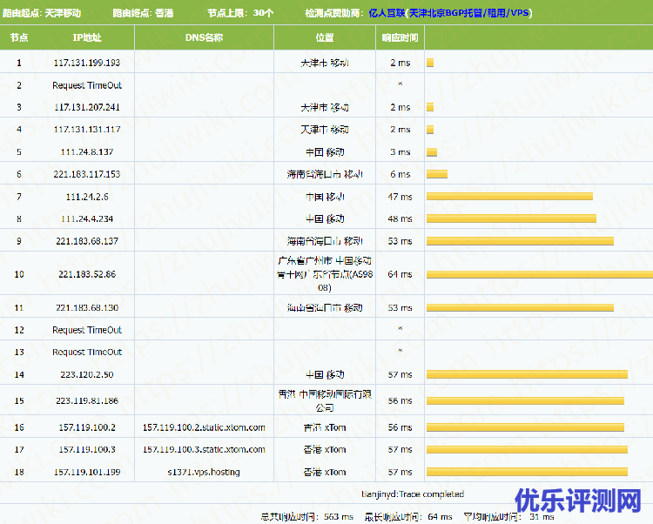Image resolution: width=653 pixels, height=524 pixels.
Task: Click the 位置 column header
Action: click(x=324, y=38)
